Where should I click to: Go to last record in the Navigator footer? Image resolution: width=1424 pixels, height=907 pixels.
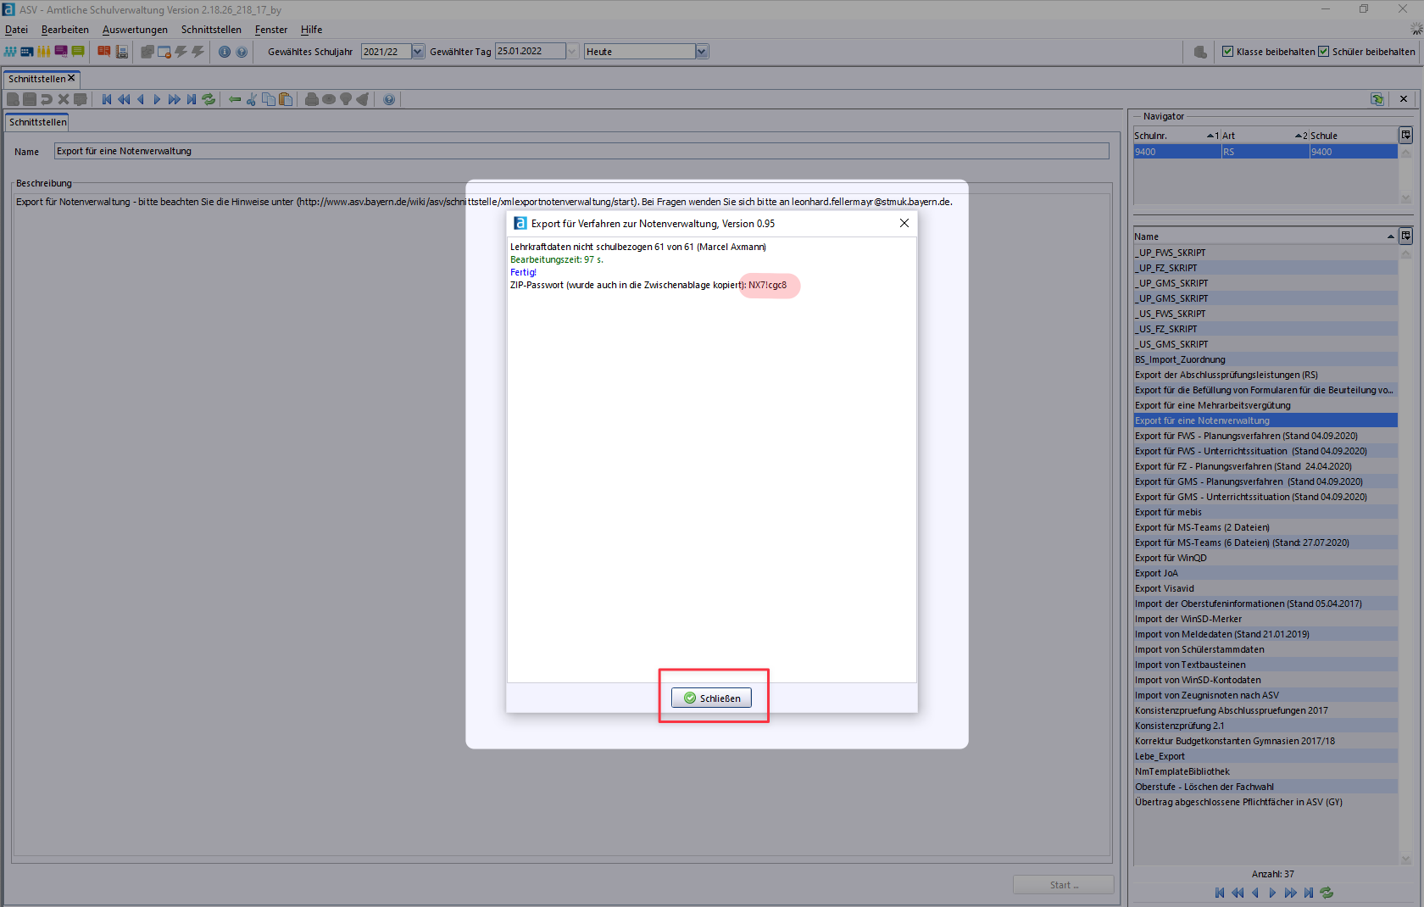[1309, 893]
